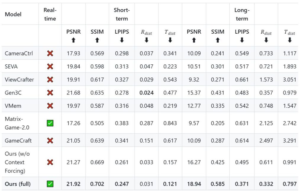Select the red X for ViewCrafter

coord(50,79)
